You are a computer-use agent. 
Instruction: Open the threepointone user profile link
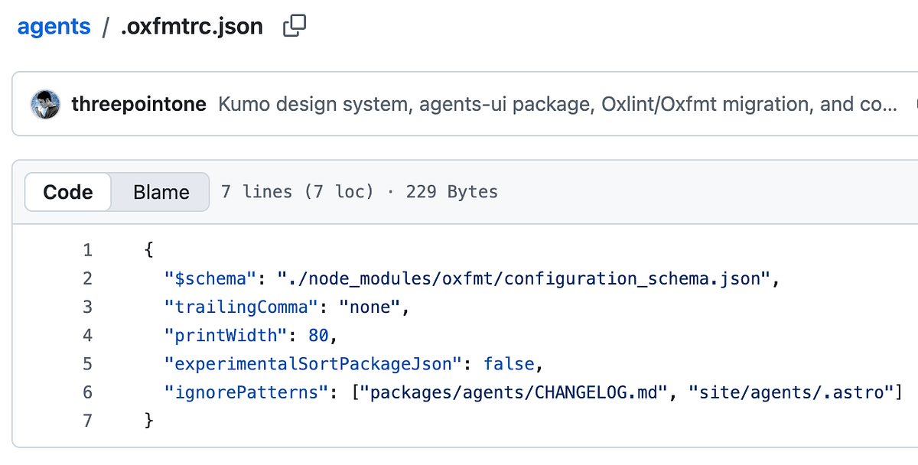pos(138,104)
